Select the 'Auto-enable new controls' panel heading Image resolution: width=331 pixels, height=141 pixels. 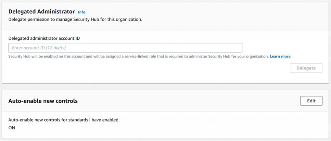[x=43, y=101]
